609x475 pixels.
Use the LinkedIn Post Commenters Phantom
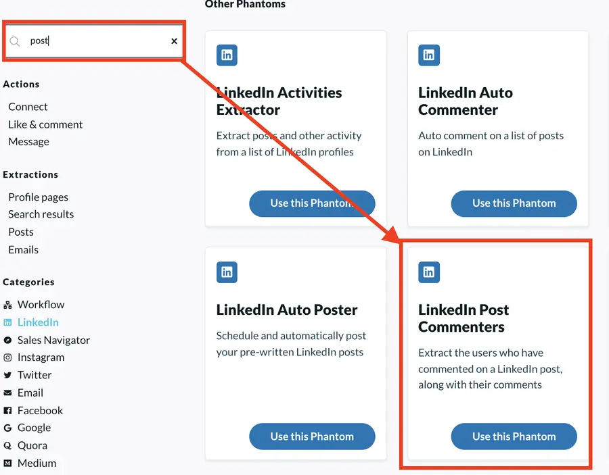click(x=514, y=436)
